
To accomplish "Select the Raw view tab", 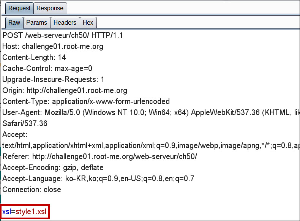I will pos(14,22).
